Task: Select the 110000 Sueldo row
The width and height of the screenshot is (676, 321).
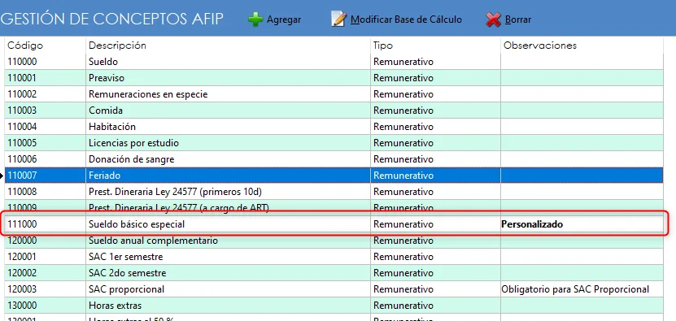Action: pyautogui.click(x=334, y=62)
